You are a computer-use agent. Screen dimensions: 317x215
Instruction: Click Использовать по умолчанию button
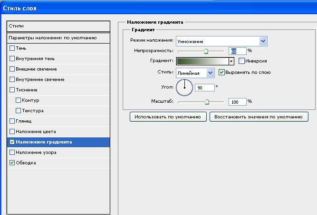tap(167, 116)
